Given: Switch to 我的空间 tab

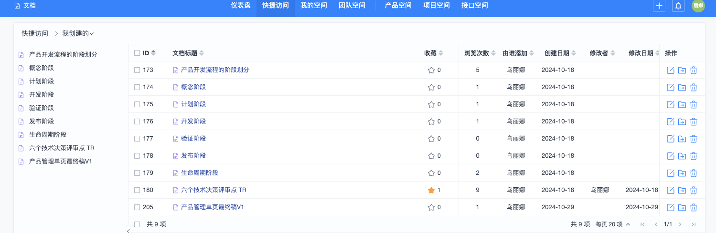Looking at the screenshot, I should pyautogui.click(x=314, y=6).
